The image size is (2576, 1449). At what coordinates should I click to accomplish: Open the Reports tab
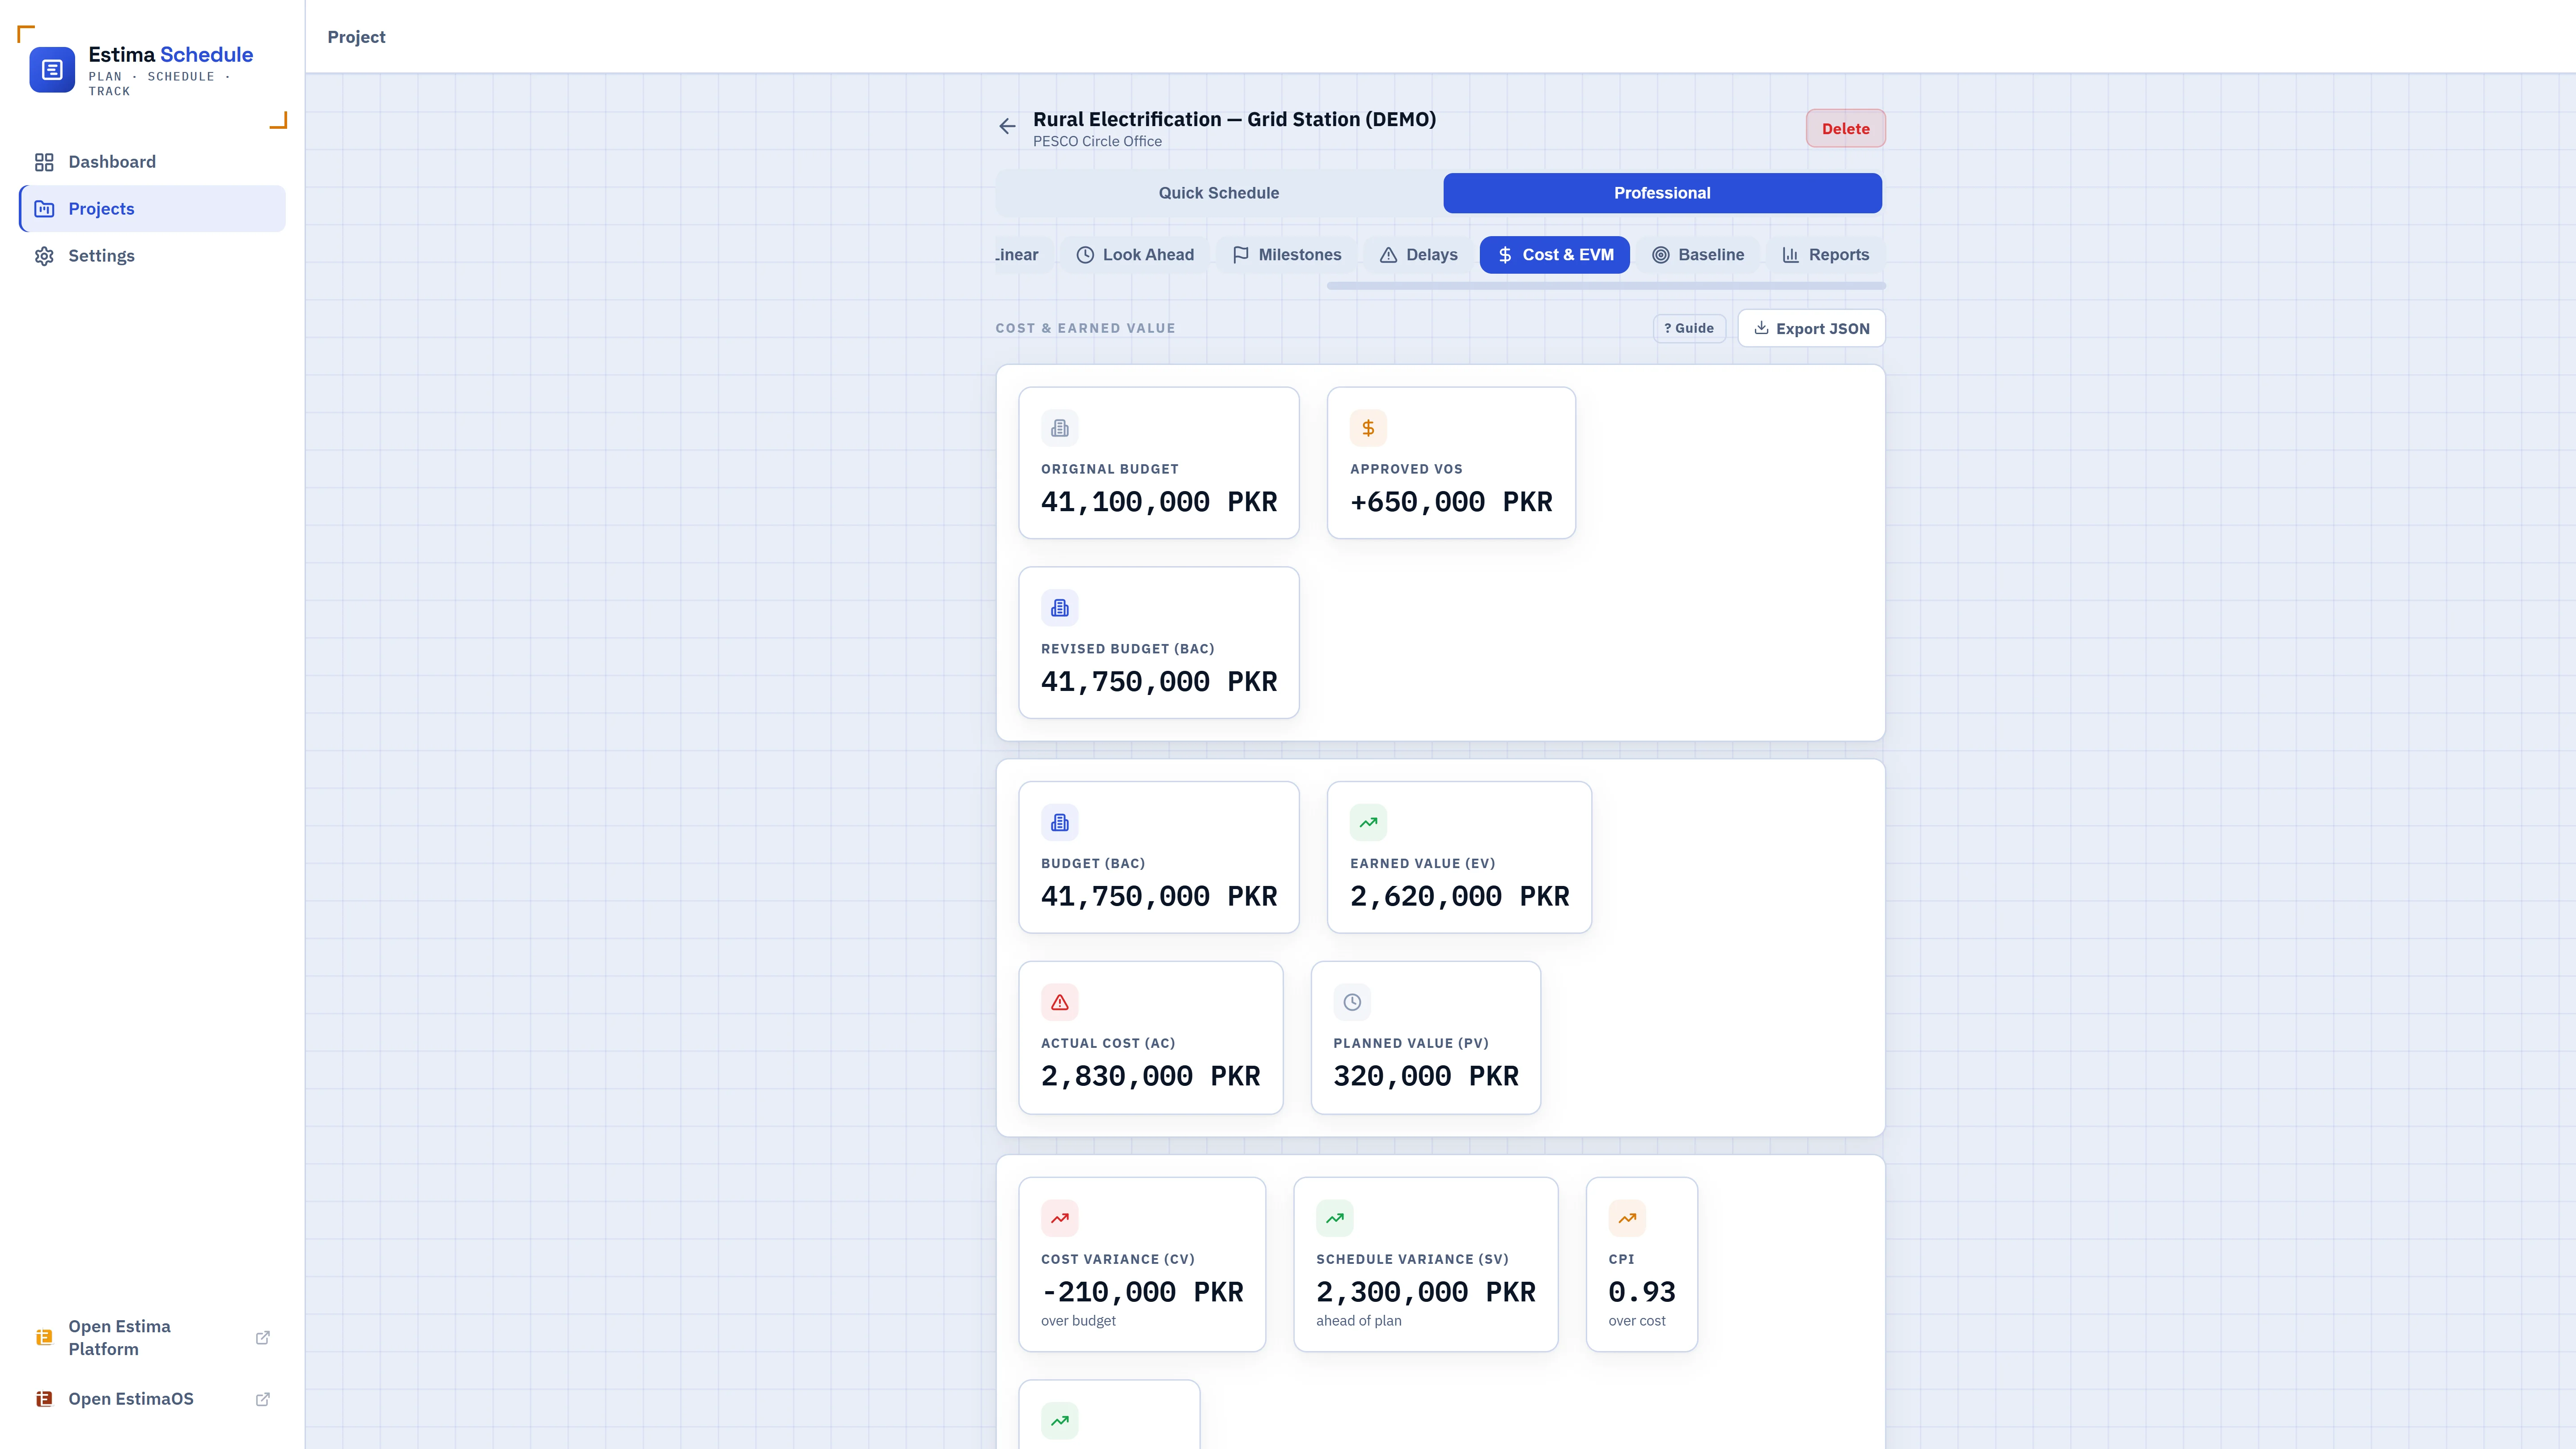pyautogui.click(x=1825, y=255)
